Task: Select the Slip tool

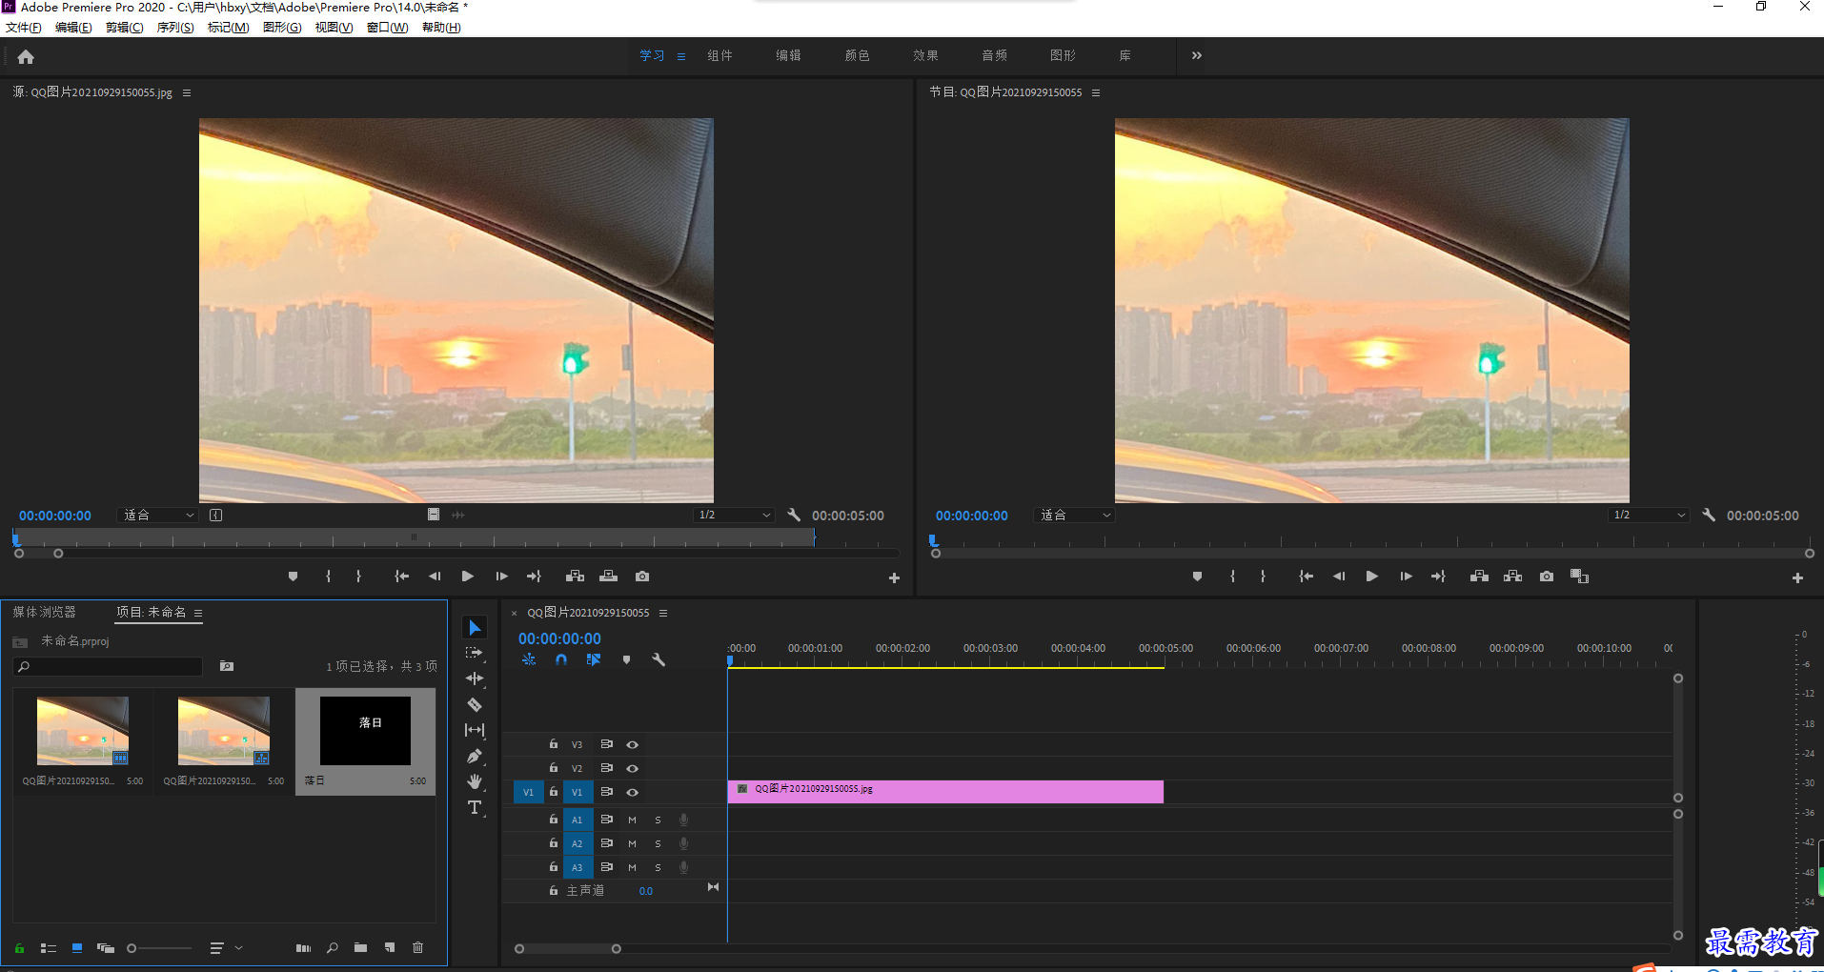Action: coord(475,730)
